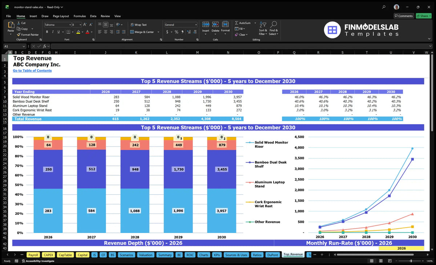Click the Add new sheet plus button

(x=322, y=254)
